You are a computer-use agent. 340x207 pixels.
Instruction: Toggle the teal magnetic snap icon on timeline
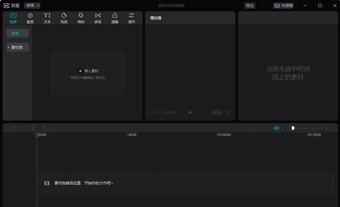pos(276,128)
